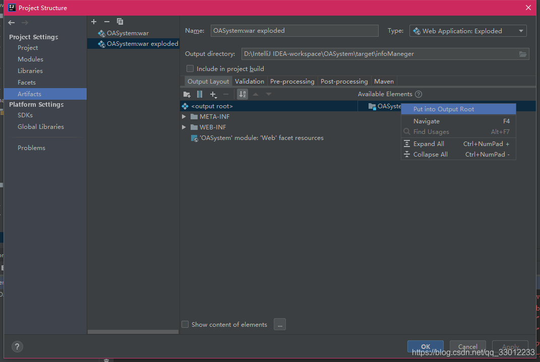The height and width of the screenshot is (362, 540).
Task: Open the artifact Type dropdown
Action: [468, 31]
